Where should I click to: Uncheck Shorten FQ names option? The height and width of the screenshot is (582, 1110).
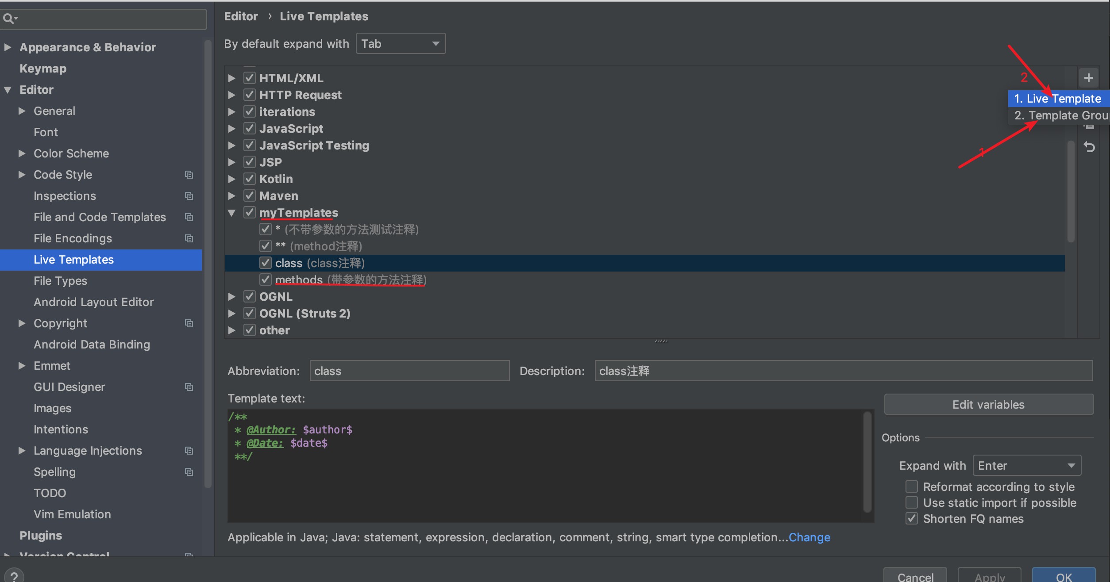911,518
